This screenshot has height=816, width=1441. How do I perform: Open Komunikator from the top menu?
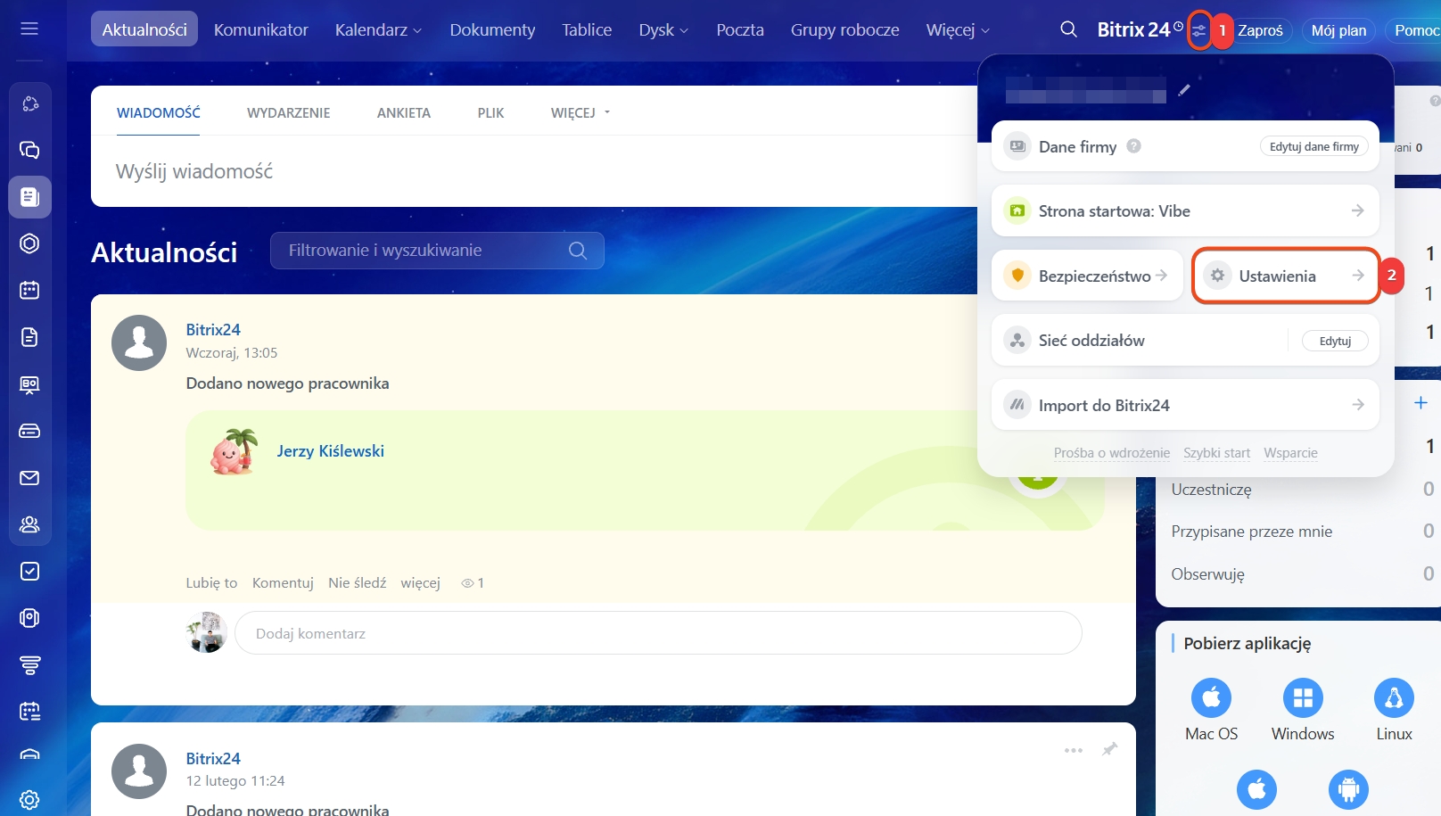(x=260, y=30)
